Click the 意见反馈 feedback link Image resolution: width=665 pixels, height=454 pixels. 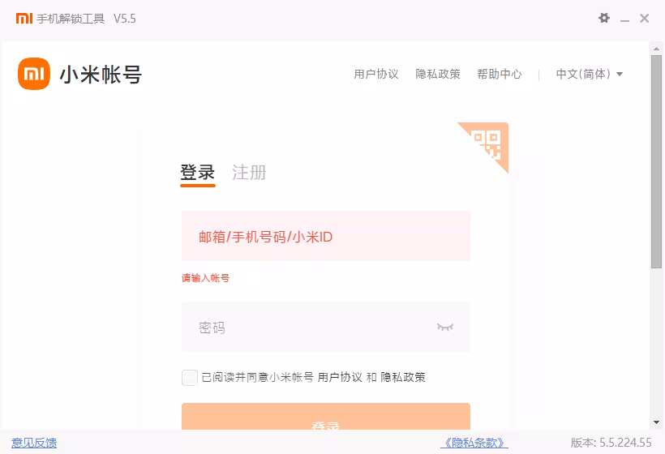(34, 443)
